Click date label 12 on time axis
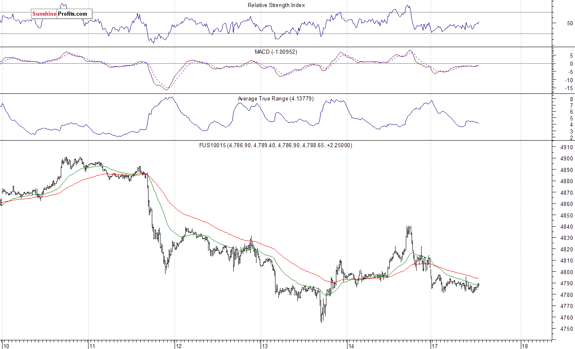This screenshot has width=575, height=349. (179, 346)
